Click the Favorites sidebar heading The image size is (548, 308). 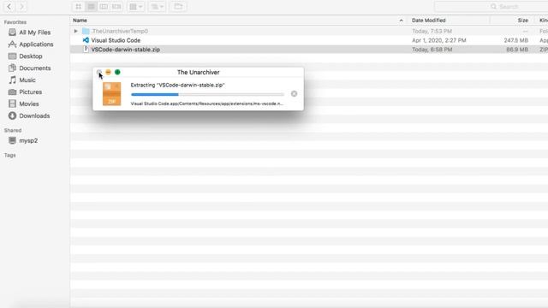click(x=15, y=22)
